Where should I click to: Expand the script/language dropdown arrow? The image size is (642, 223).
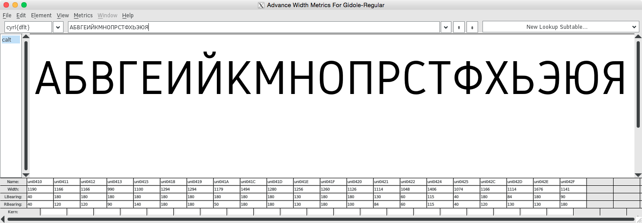click(x=58, y=27)
